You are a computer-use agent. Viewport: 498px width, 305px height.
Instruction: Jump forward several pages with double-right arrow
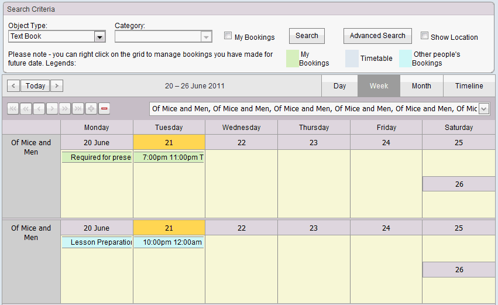tap(65, 109)
